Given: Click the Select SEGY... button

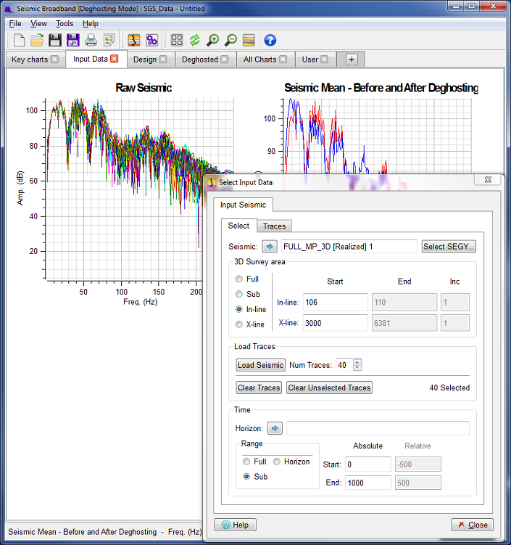Looking at the screenshot, I should click(449, 247).
